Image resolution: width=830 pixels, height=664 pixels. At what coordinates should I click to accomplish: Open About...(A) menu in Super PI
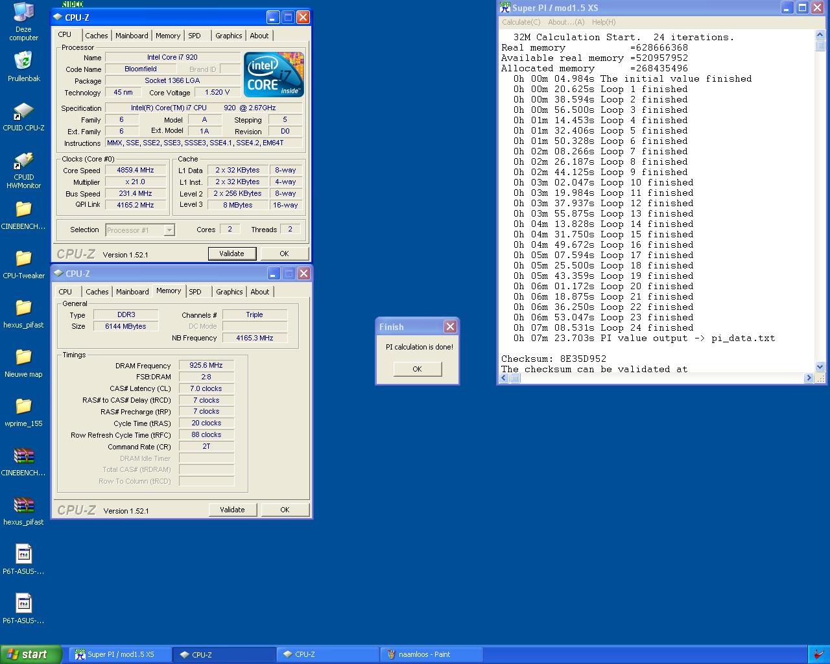[566, 22]
